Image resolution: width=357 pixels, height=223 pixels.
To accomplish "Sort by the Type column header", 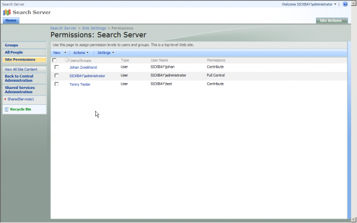I will pyautogui.click(x=125, y=60).
